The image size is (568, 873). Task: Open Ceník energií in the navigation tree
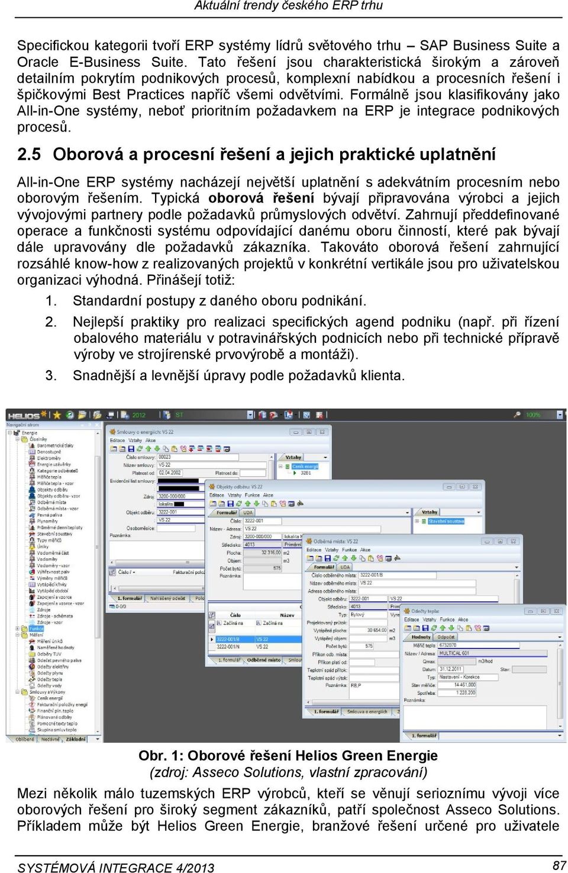(x=50, y=698)
